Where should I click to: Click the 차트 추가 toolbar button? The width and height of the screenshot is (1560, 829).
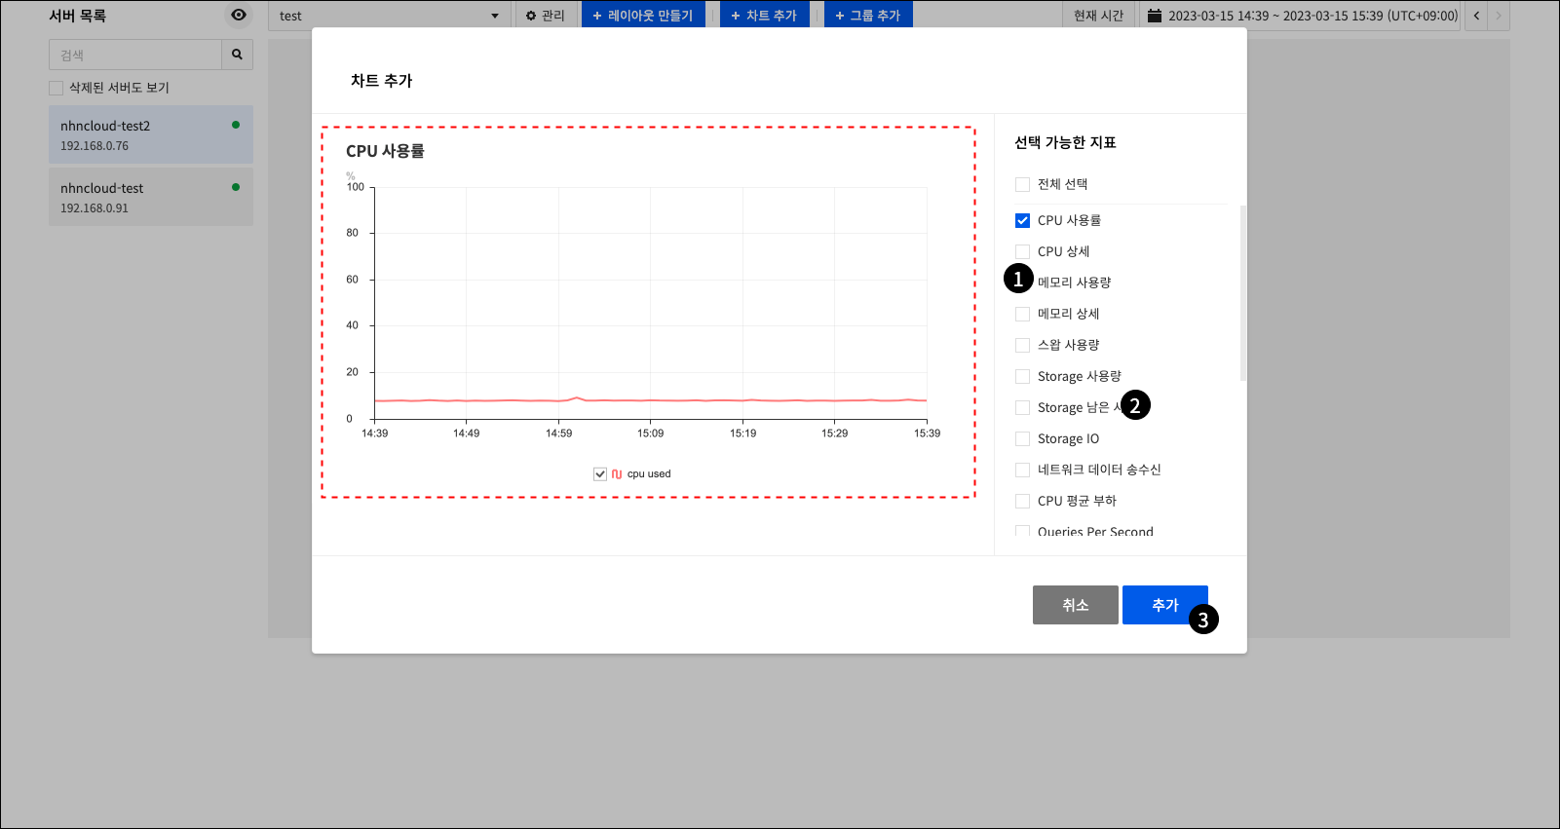coord(764,16)
